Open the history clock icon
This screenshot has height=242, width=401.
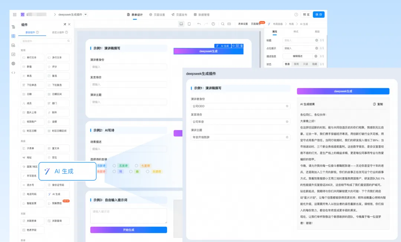[213, 24]
